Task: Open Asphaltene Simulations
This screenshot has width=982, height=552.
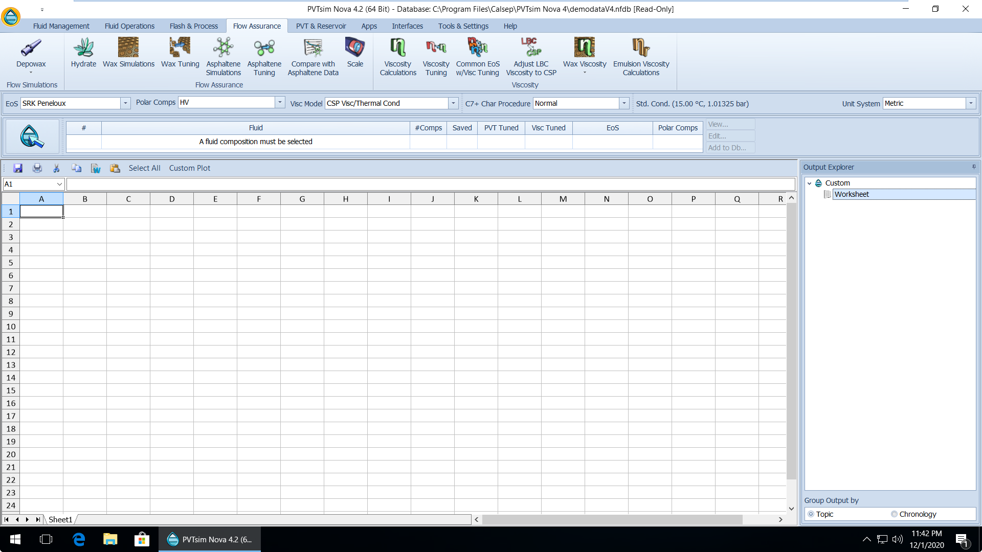Action: pyautogui.click(x=224, y=57)
